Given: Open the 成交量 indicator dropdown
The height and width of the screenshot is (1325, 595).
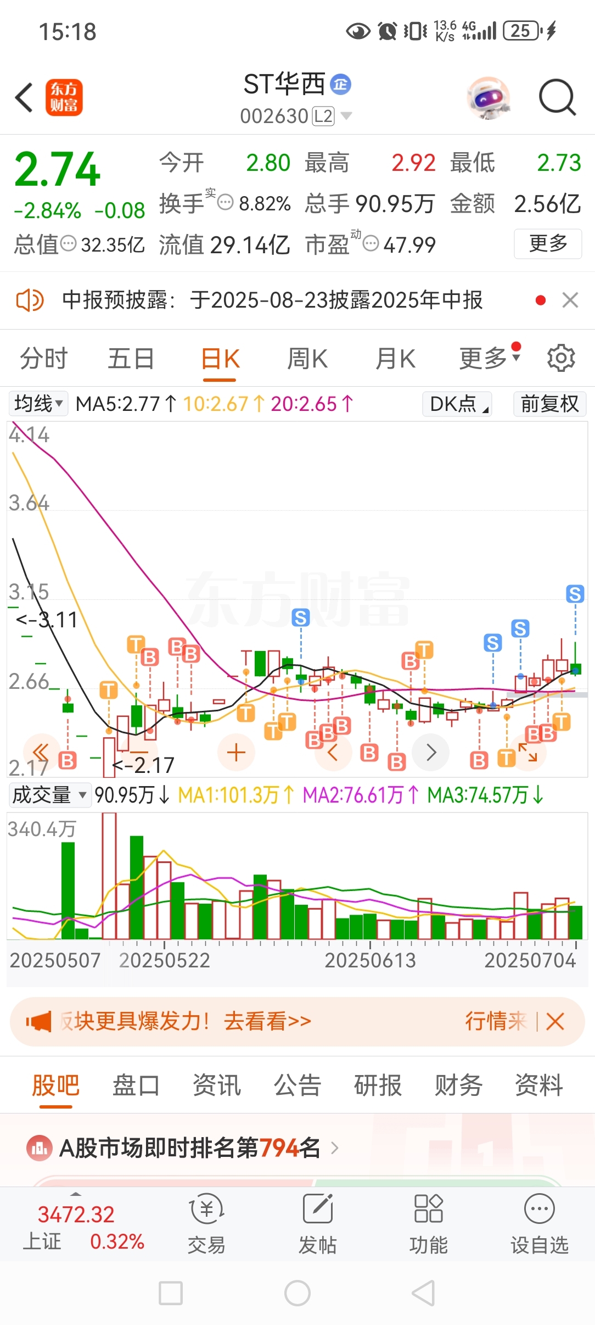Looking at the screenshot, I should (50, 795).
